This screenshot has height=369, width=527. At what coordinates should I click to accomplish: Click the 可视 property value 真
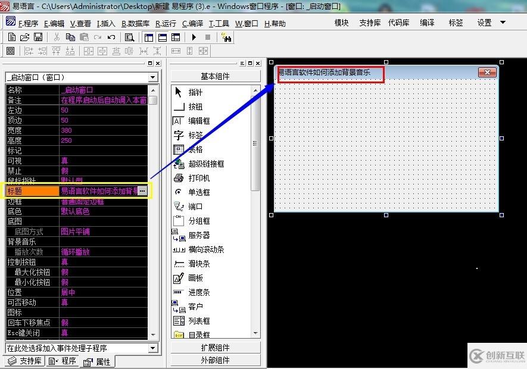[104, 161]
